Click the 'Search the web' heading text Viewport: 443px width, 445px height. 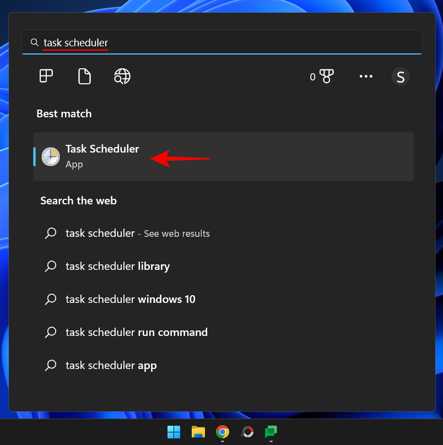pos(78,200)
